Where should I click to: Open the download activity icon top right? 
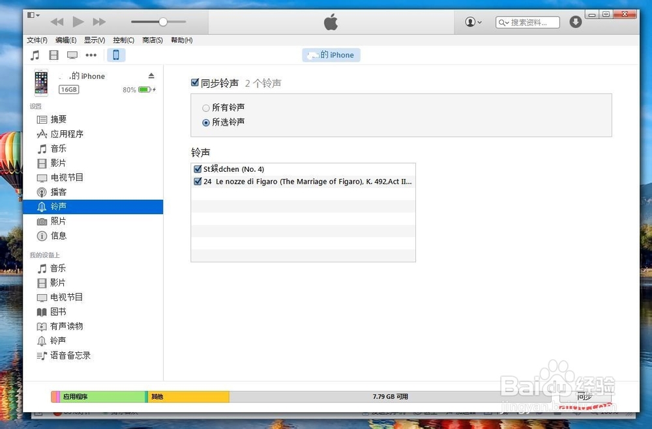pos(575,21)
